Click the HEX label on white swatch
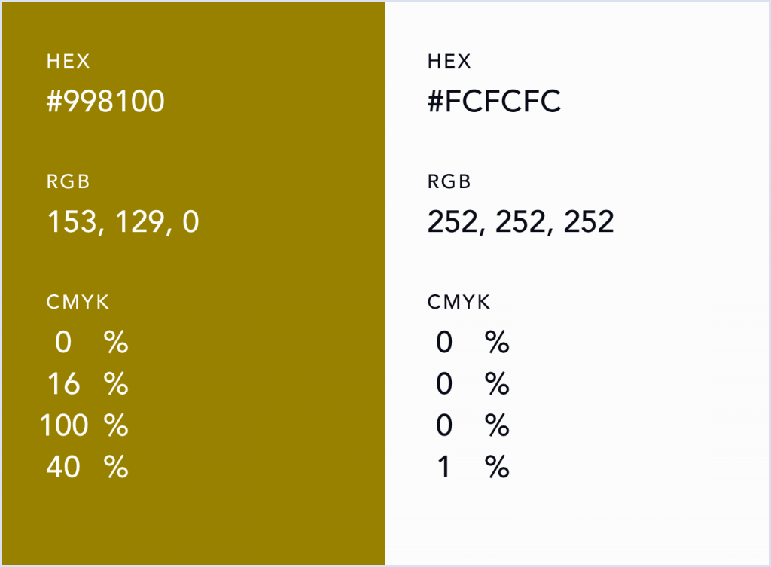This screenshot has width=771, height=567. (449, 62)
